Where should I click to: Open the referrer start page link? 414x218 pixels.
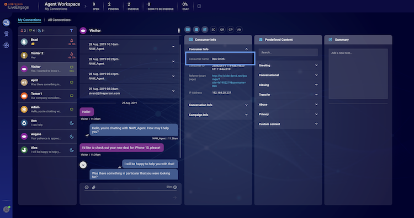coord(230,81)
